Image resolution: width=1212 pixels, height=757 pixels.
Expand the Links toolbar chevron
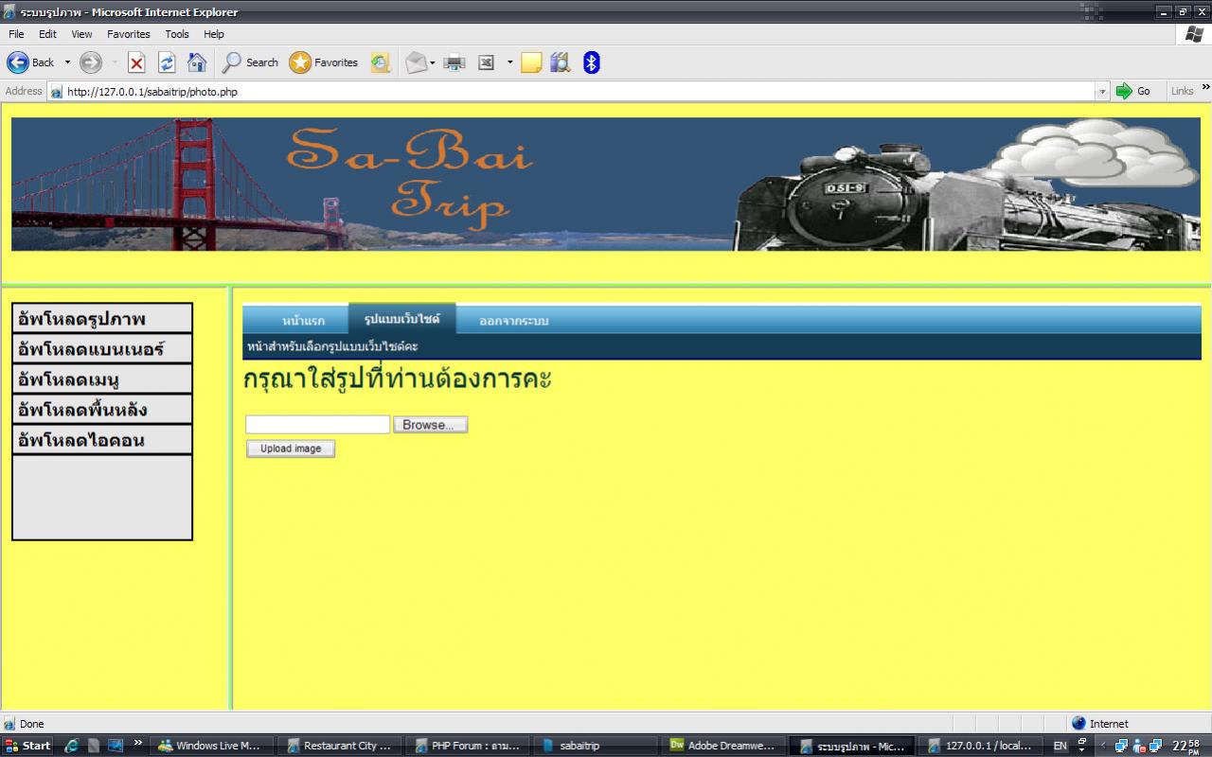click(1205, 88)
